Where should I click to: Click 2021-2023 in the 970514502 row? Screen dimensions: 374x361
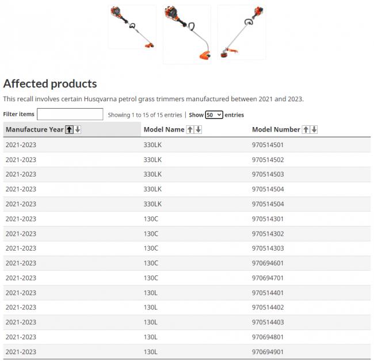[x=21, y=160]
